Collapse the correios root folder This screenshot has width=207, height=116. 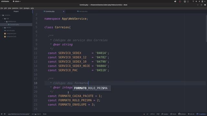pyautogui.click(x=1, y=15)
